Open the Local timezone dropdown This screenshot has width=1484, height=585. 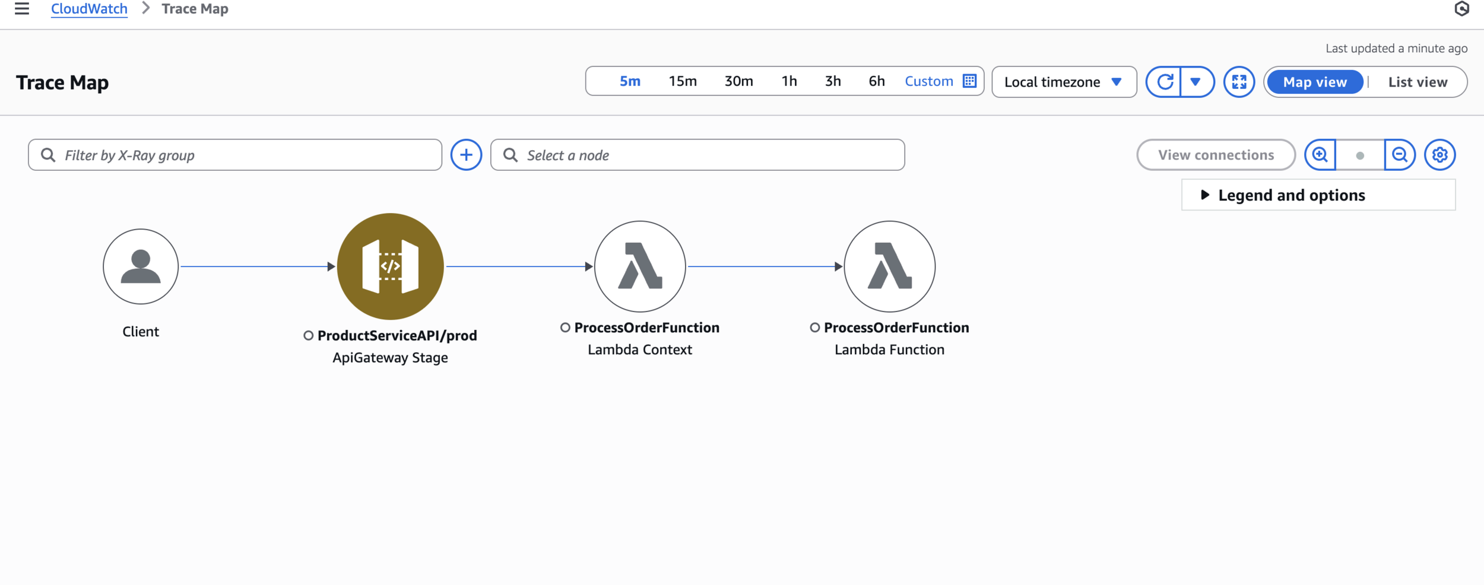[1064, 82]
